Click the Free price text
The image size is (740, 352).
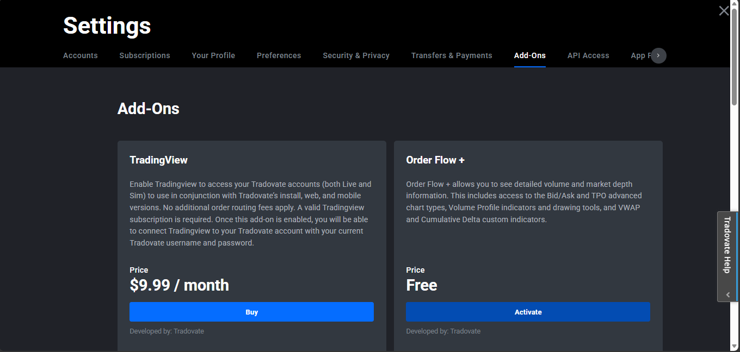coord(422,285)
